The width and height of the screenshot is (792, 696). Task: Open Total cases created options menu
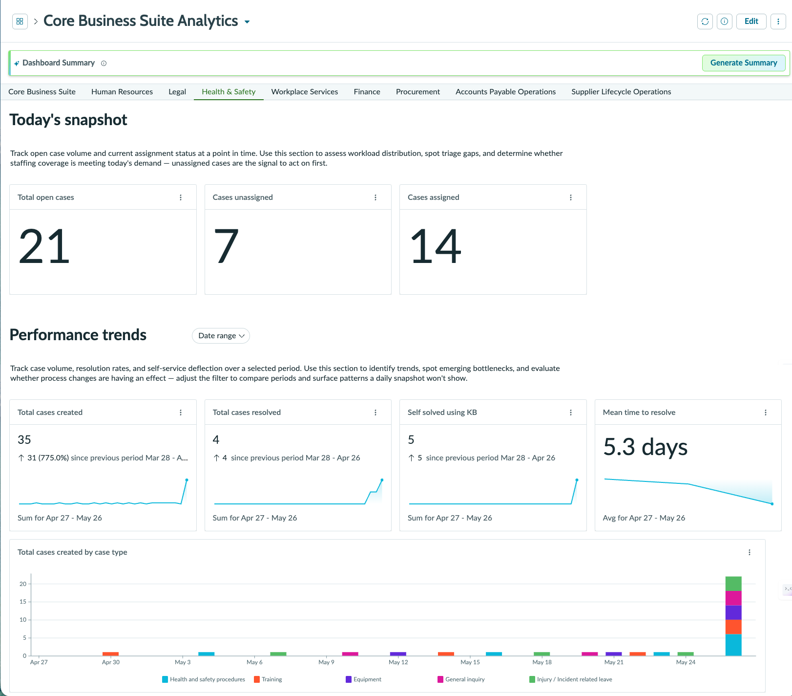pos(181,413)
